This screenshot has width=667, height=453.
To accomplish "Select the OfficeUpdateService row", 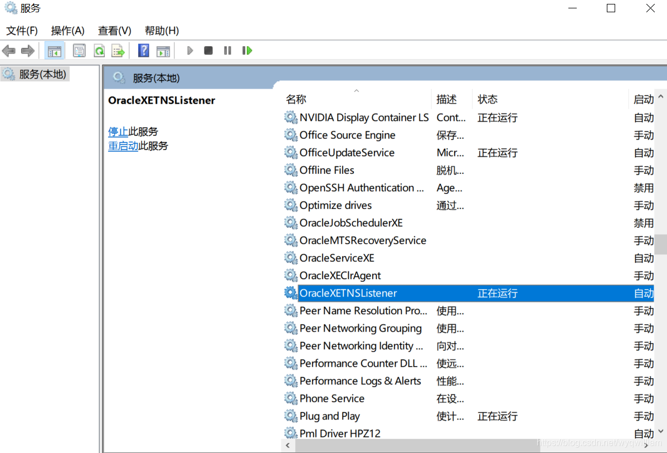I will point(468,153).
